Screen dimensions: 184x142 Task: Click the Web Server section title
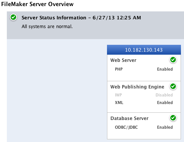coord(123,60)
